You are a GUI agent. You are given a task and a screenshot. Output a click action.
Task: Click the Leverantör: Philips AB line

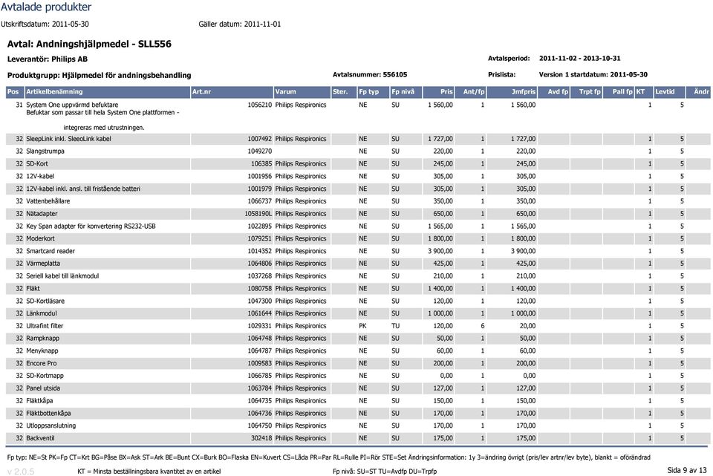click(x=48, y=59)
